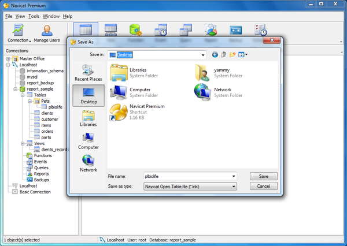Viewport: 347px width, 246px height.
Task: Select Network in the places bar
Action: tap(88, 163)
